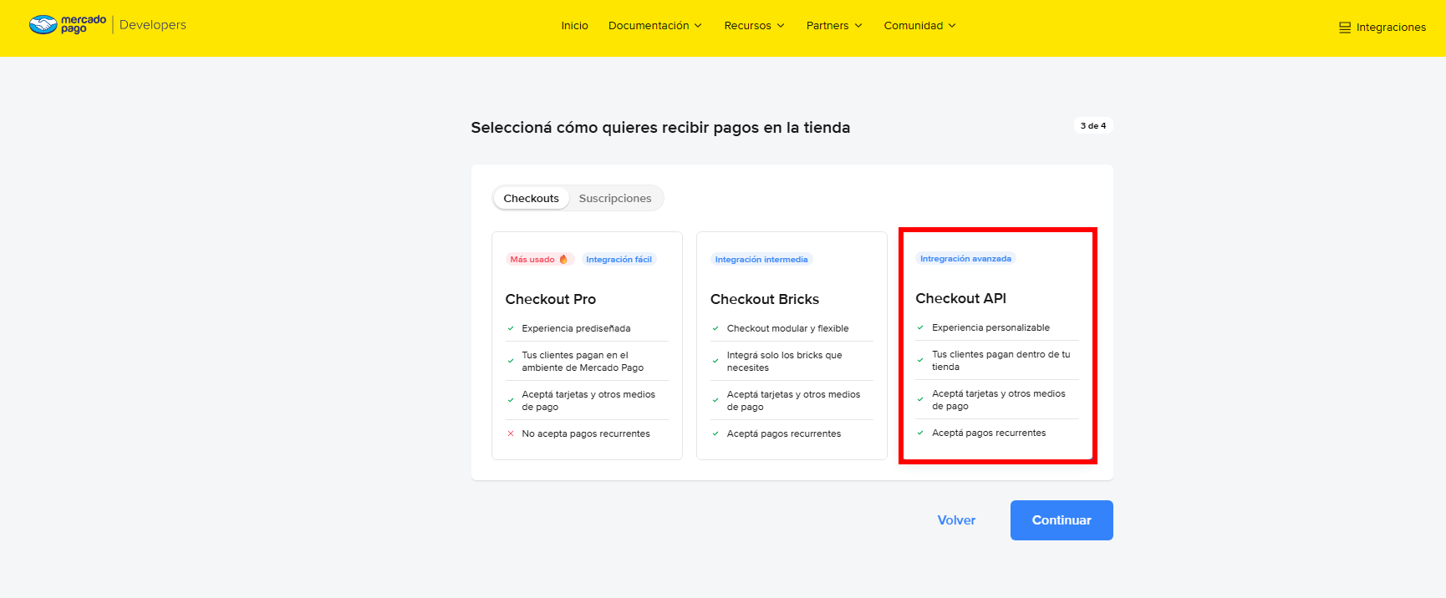Image resolution: width=1446 pixels, height=598 pixels.
Task: Click check icon by Checkout Bricks pagos recurrentes
Action: (715, 433)
